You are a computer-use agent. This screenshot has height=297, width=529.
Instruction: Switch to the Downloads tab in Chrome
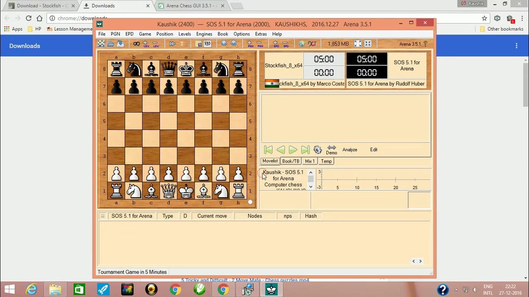[117, 6]
